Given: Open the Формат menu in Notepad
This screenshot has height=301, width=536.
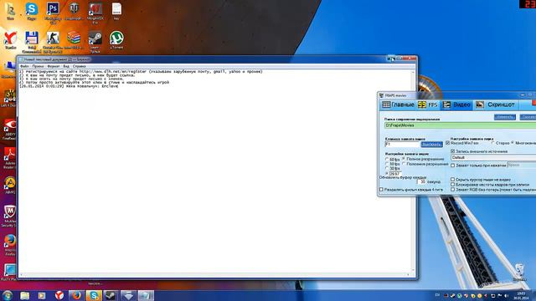Looking at the screenshot, I should (54, 66).
